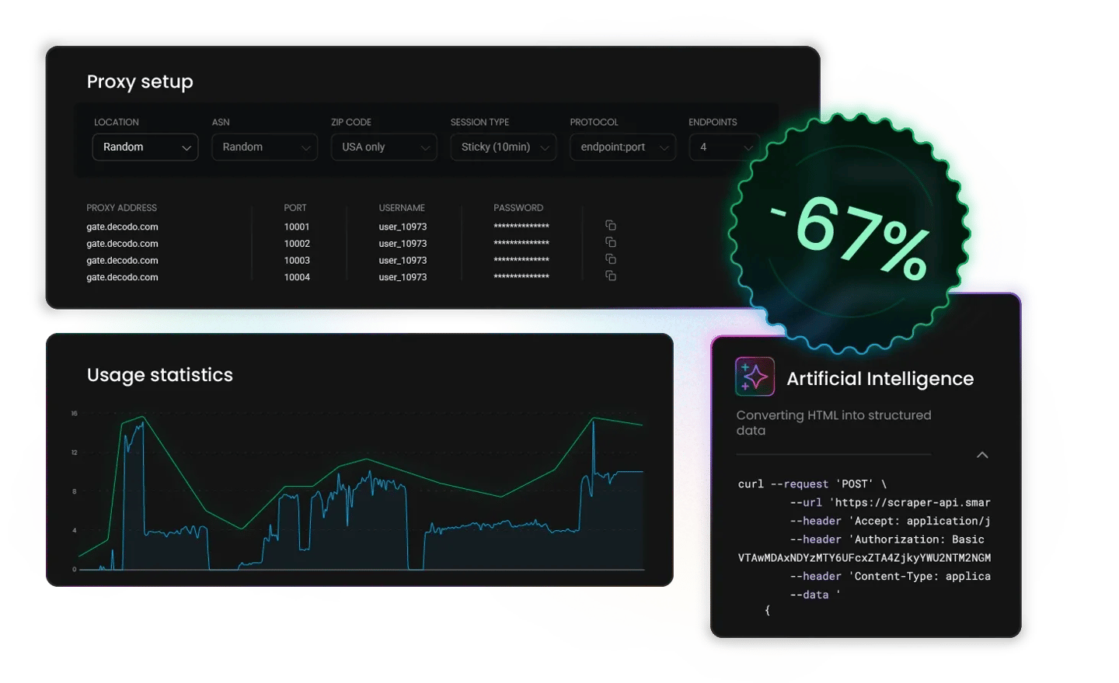Click the Proxy setup heading

140,82
